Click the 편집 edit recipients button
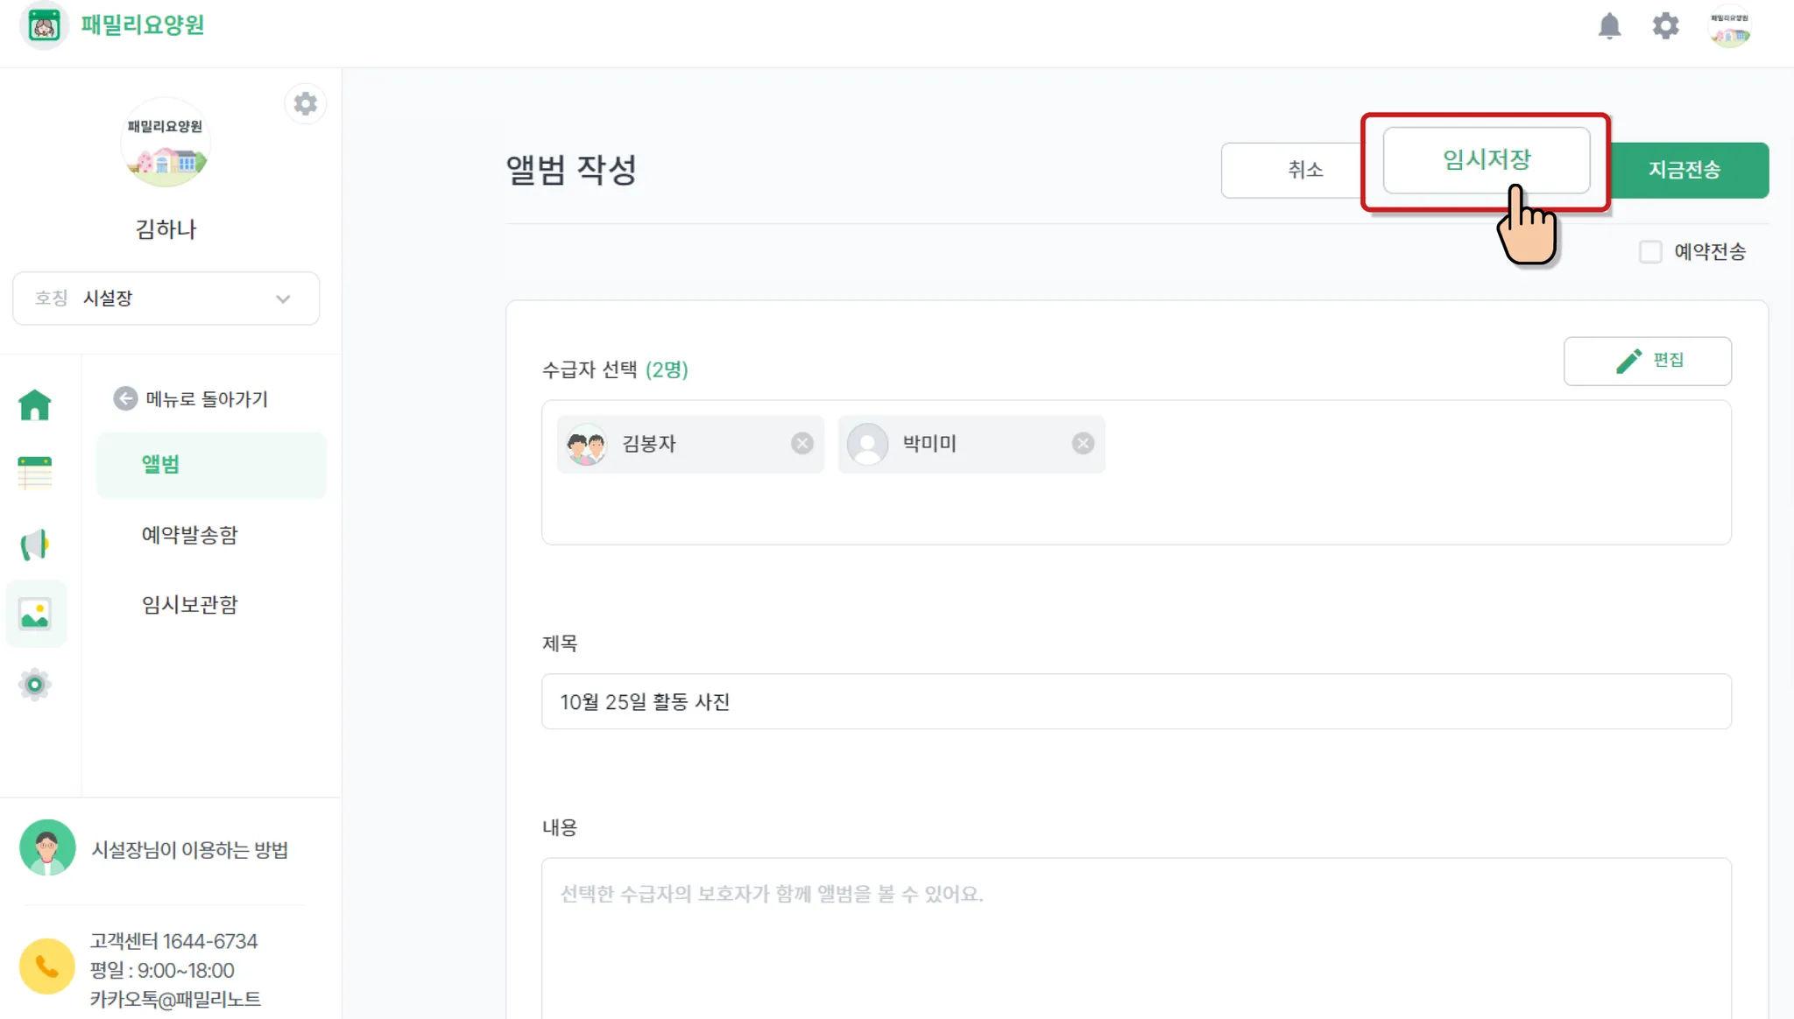 point(1648,361)
